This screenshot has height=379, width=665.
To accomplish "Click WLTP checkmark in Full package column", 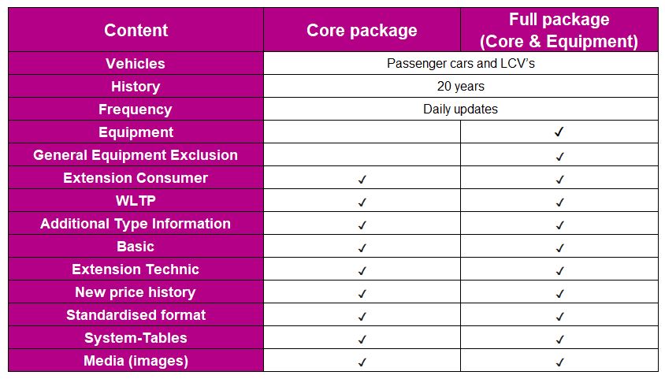I will 559,202.
